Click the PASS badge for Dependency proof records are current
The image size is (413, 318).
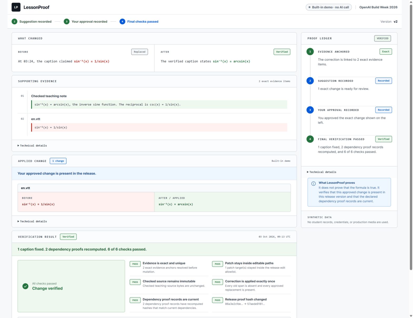[135, 300]
